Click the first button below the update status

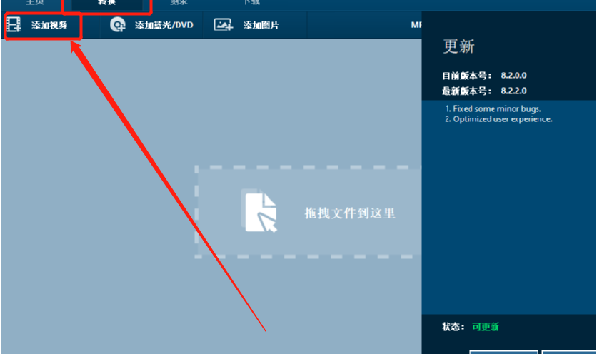coord(503,352)
